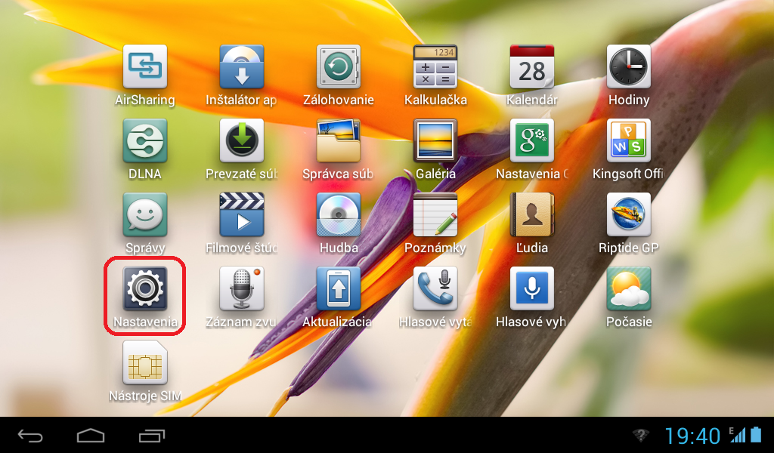Tap the Home navigation button
The height and width of the screenshot is (453, 774).
pos(91,436)
